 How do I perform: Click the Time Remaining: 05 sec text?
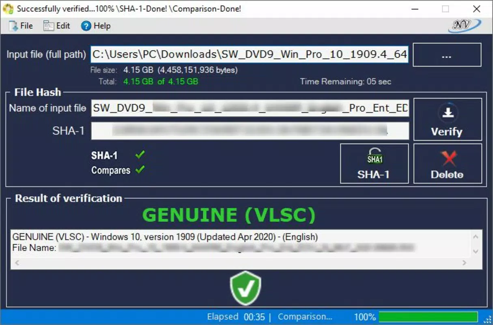pyautogui.click(x=345, y=81)
